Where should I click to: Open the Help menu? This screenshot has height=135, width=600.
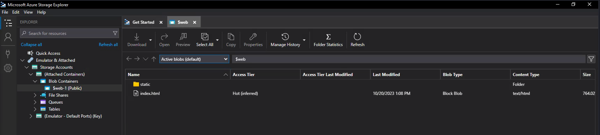pos(41,12)
